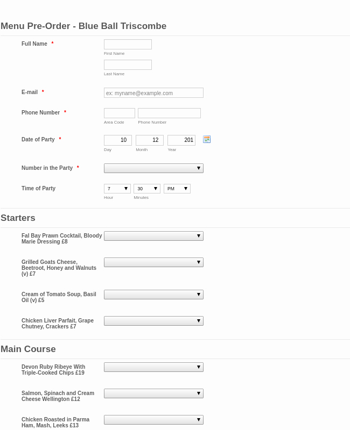Image resolution: width=350 pixels, height=430 pixels.
Task: Open the Number in the Party dropdown
Action: point(153,168)
